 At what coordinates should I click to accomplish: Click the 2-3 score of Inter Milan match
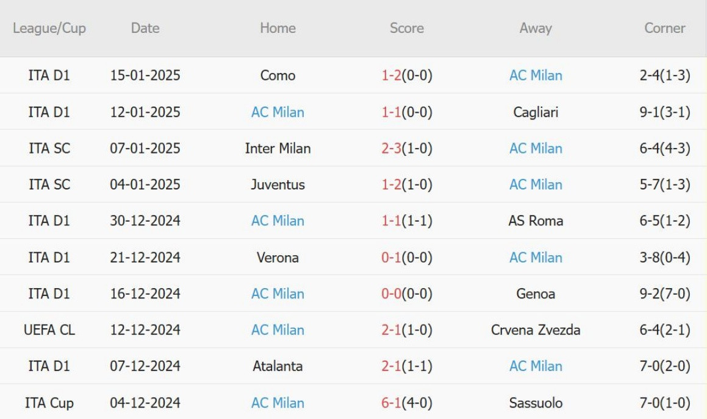(392, 148)
